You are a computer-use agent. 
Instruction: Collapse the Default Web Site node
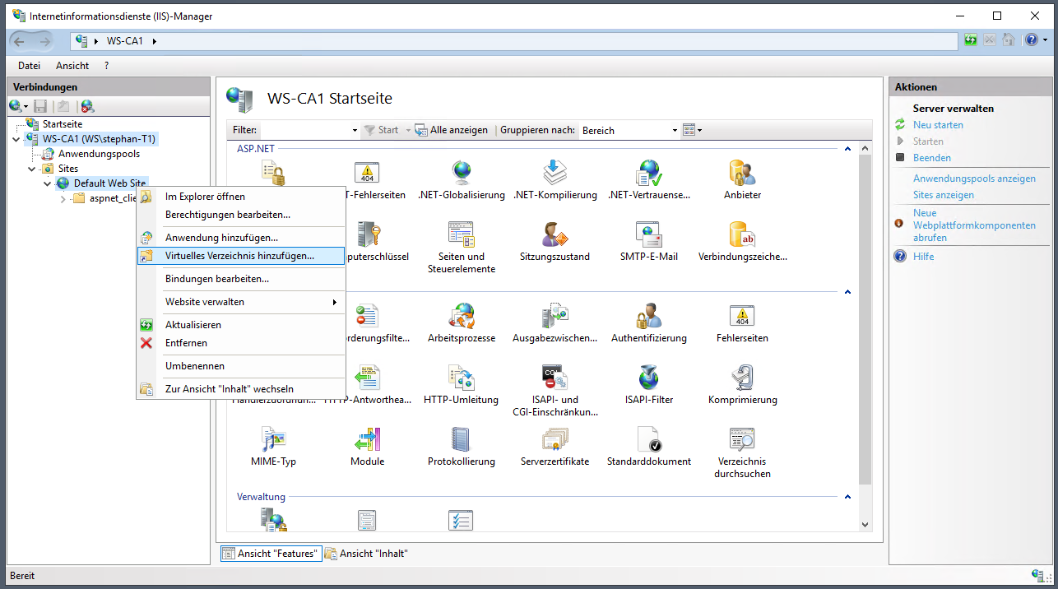[x=48, y=183]
